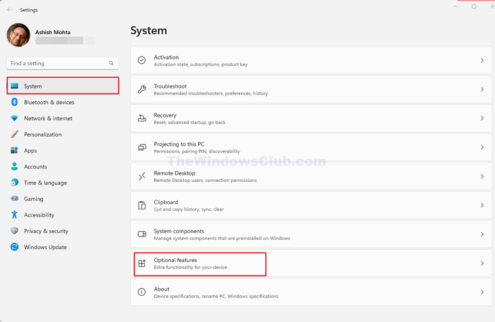The image size is (495, 322).
Task: Click the Bluetooth & devices sidebar icon
Action: click(x=14, y=102)
